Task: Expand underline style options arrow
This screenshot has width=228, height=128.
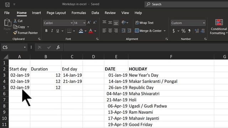Action: point(62,31)
